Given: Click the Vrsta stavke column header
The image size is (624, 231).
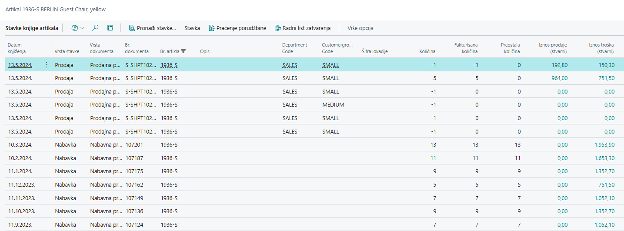Looking at the screenshot, I should (x=67, y=51).
